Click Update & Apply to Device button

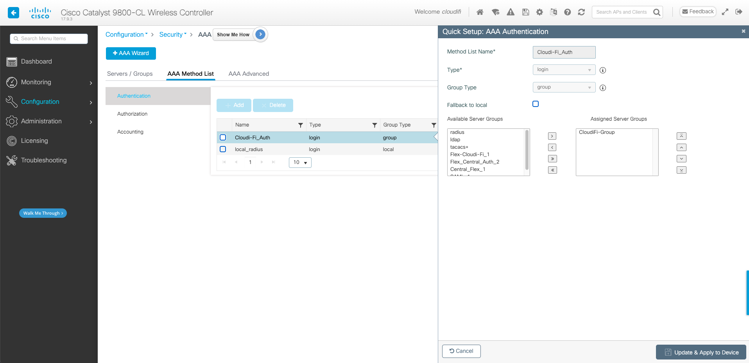tap(701, 352)
